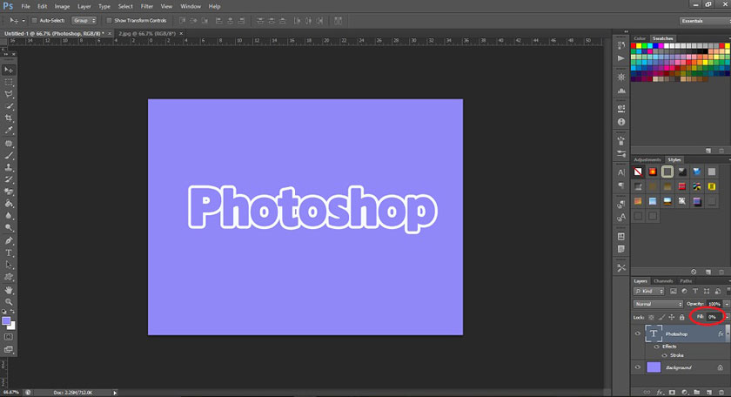This screenshot has height=397, width=731.
Task: Click the Delete layer trash icon
Action: [721, 393]
